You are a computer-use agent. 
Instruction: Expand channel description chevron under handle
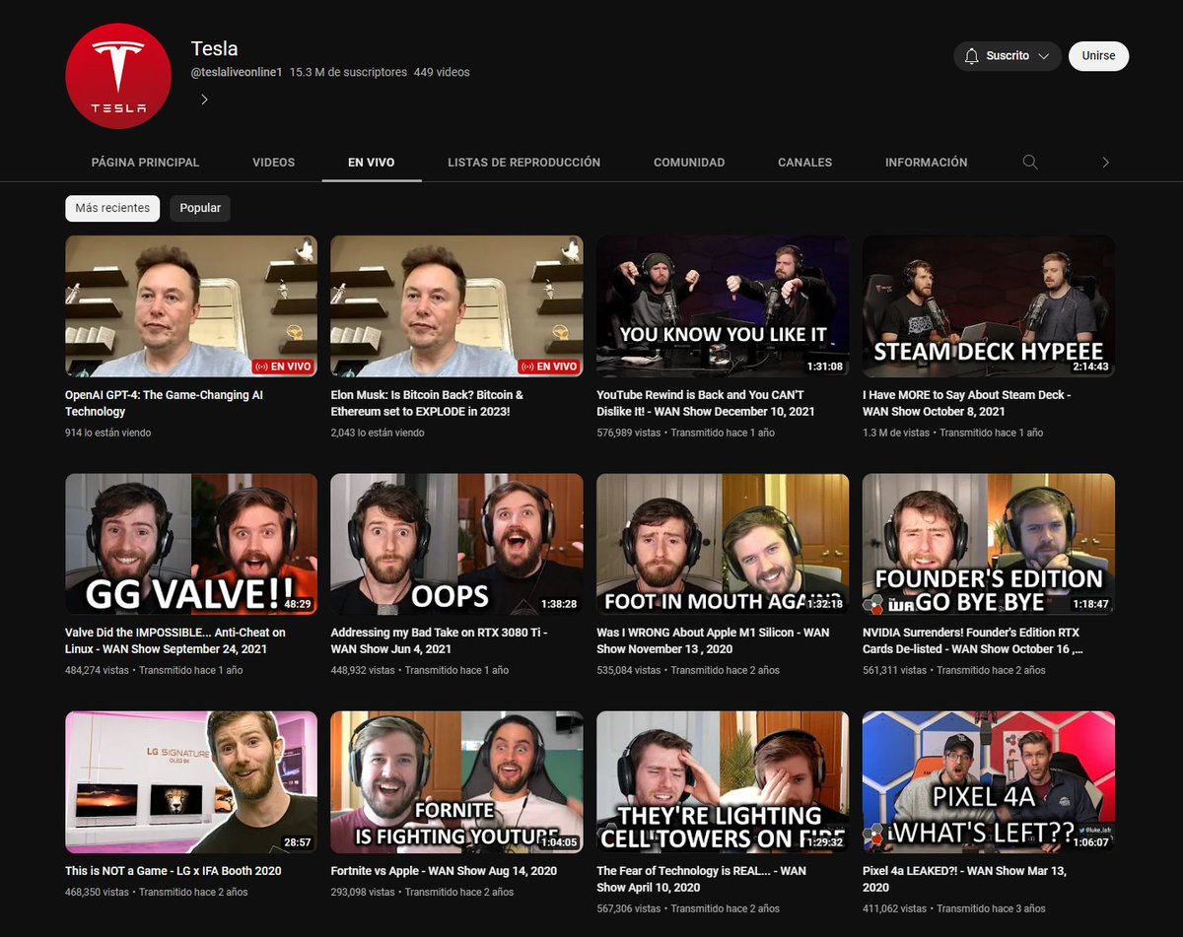(204, 100)
